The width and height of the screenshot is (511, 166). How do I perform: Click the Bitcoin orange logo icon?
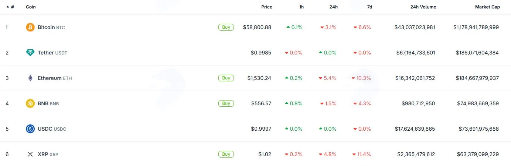tap(30, 27)
